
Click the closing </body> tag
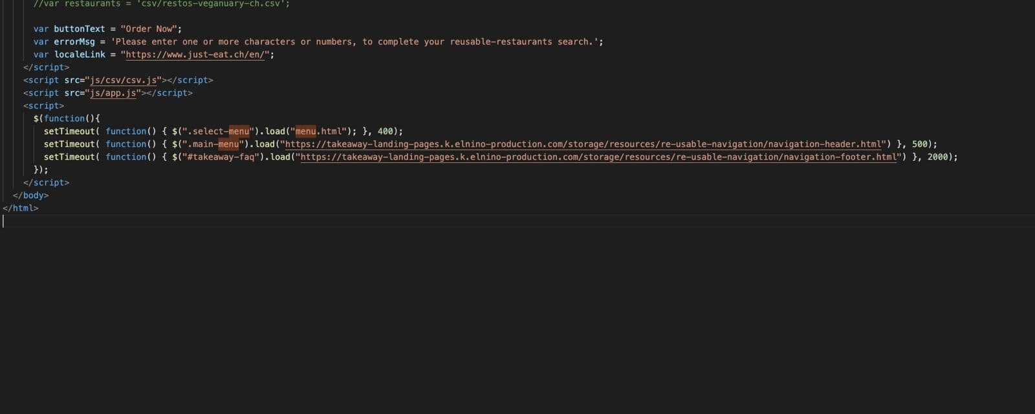30,195
